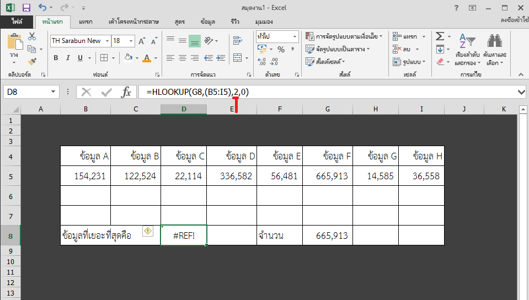The height and width of the screenshot is (300, 529).
Task: Toggle Bold formatting
Action: [x=56, y=58]
